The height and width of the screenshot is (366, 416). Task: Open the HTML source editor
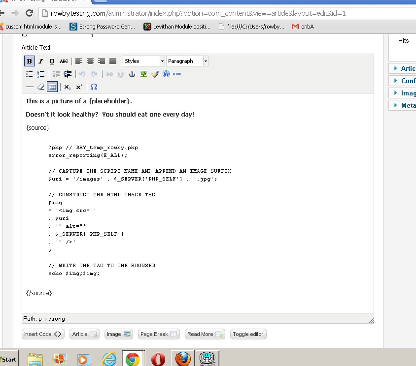[177, 74]
